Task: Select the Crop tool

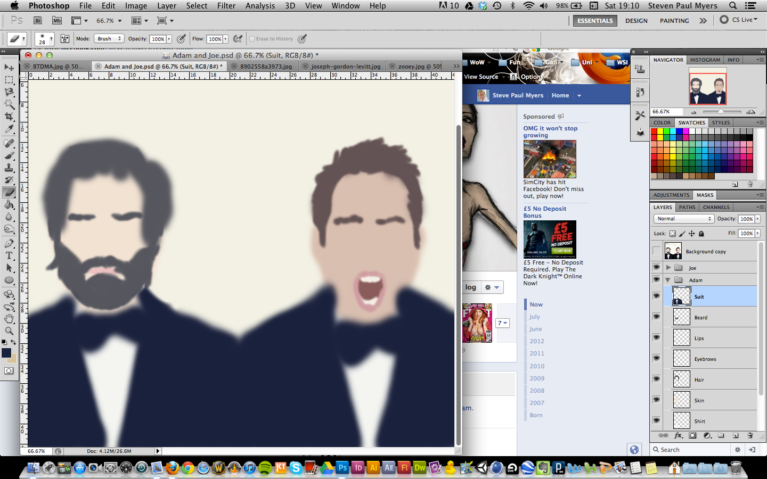Action: [x=9, y=117]
